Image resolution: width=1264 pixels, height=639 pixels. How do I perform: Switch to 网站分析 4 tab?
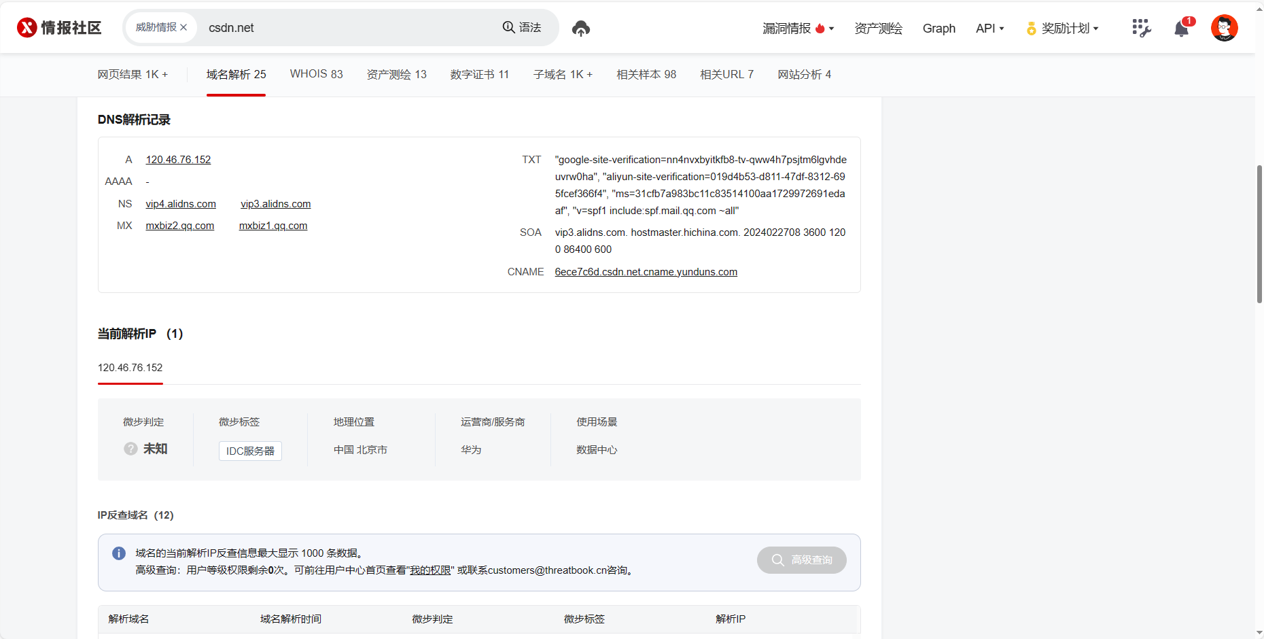[x=805, y=74]
